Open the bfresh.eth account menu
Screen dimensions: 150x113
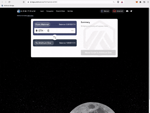click(x=118, y=11)
